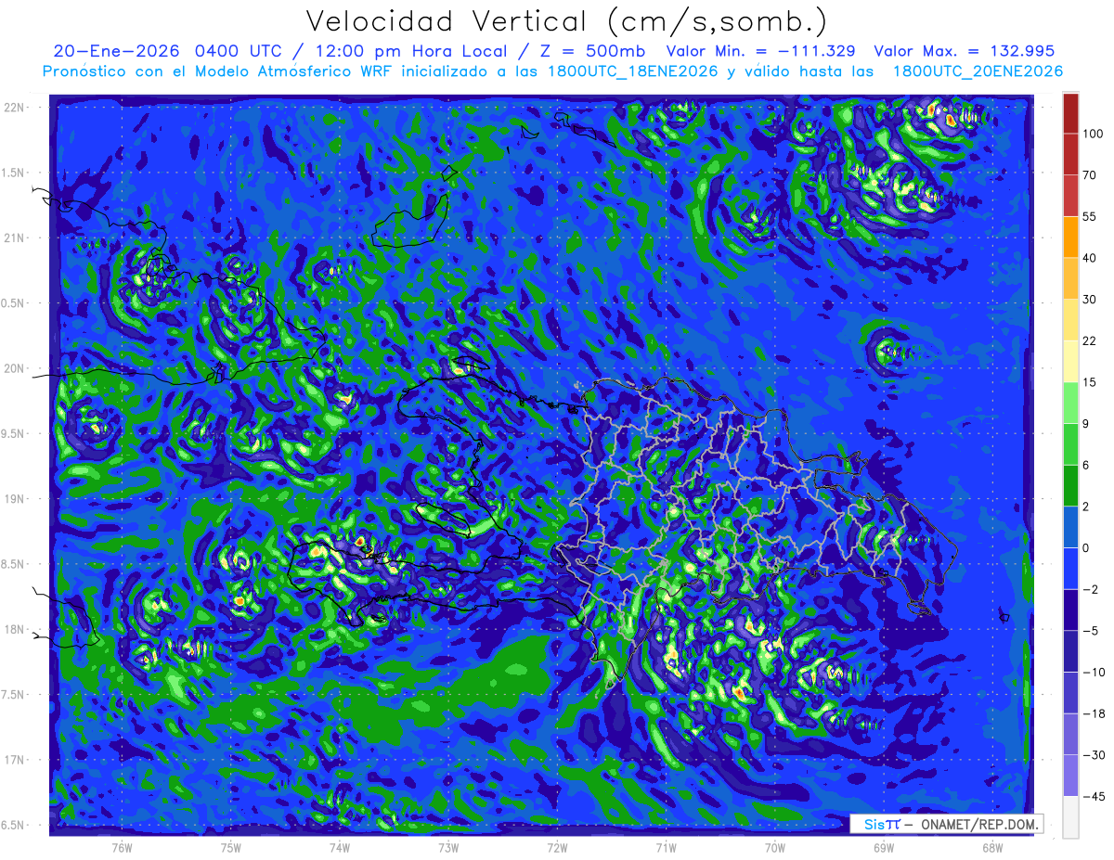The width and height of the screenshot is (1114, 860).
Task: Click the color bar label "55"
Action: tap(1090, 216)
